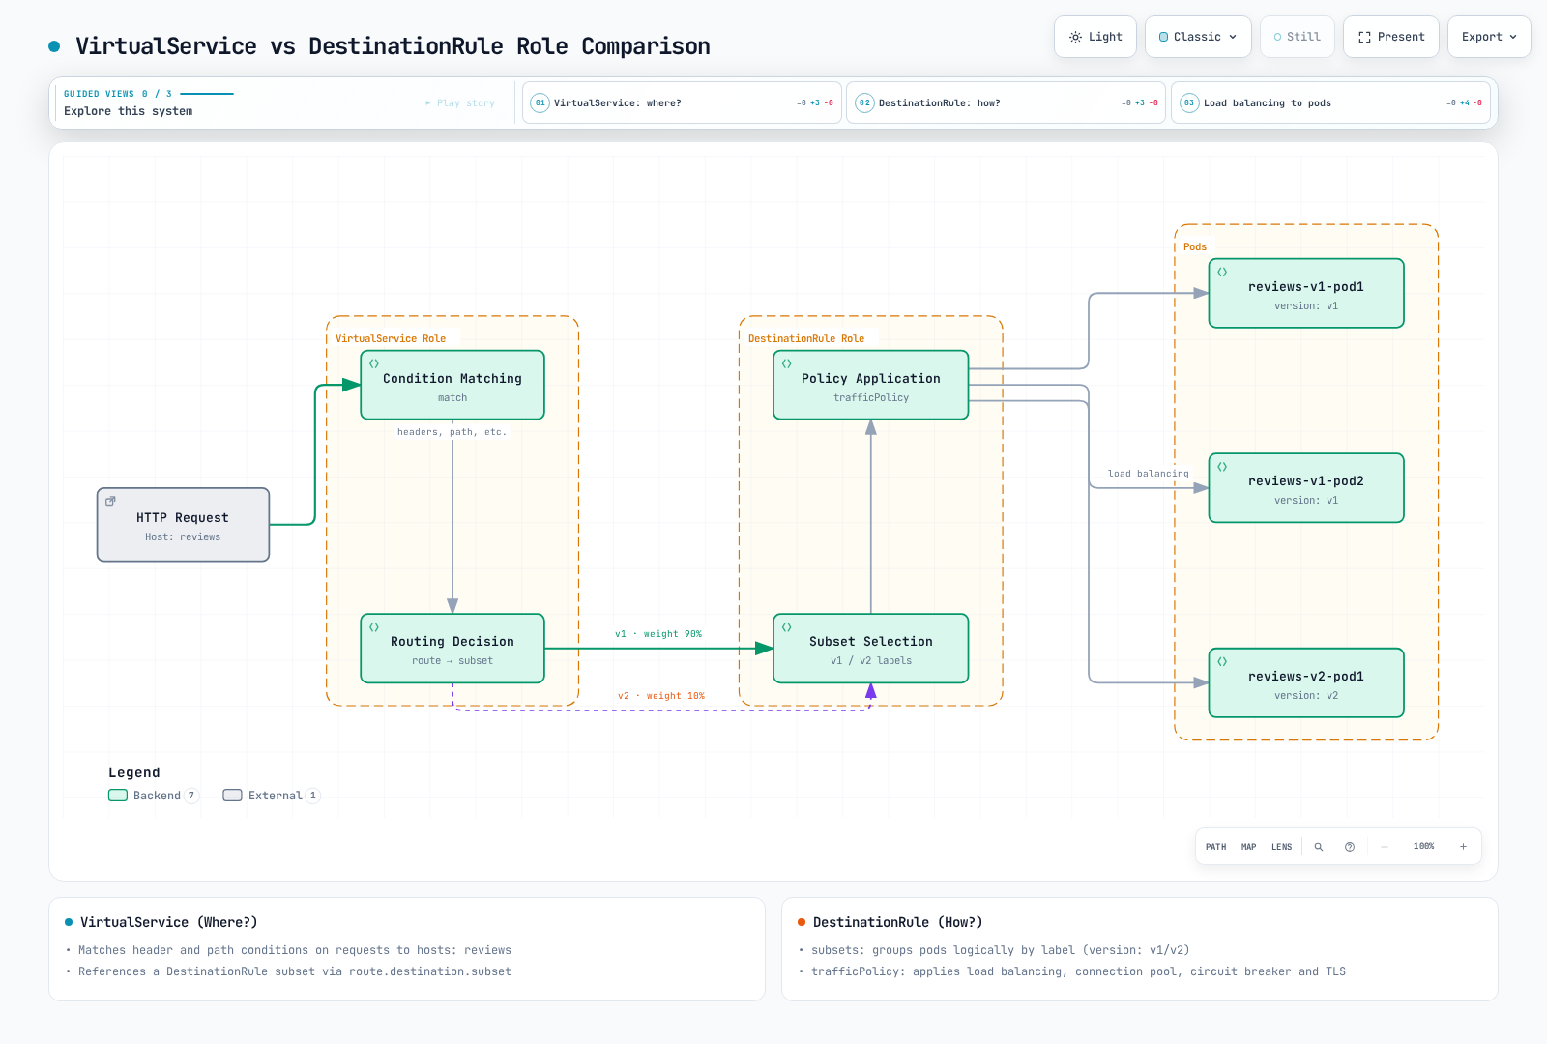Image resolution: width=1547 pixels, height=1044 pixels.
Task: Select guided view 01 VirtualService: where?
Action: click(x=682, y=102)
